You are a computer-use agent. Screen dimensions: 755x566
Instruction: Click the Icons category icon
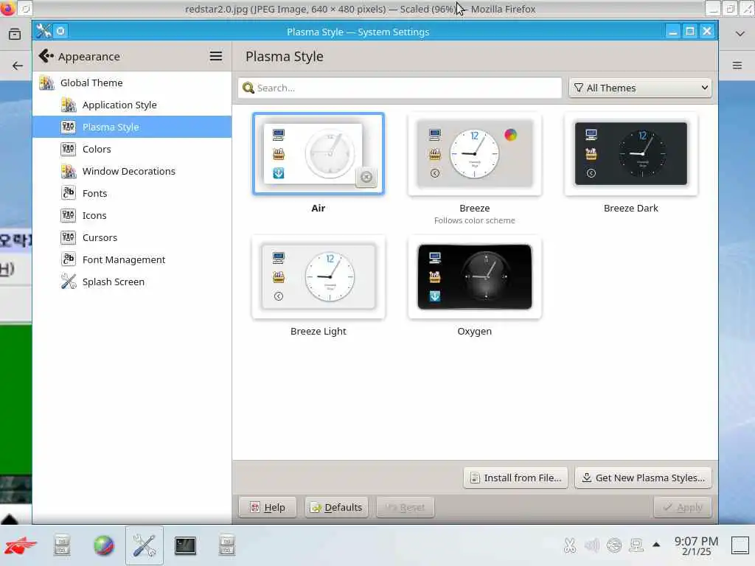click(69, 215)
